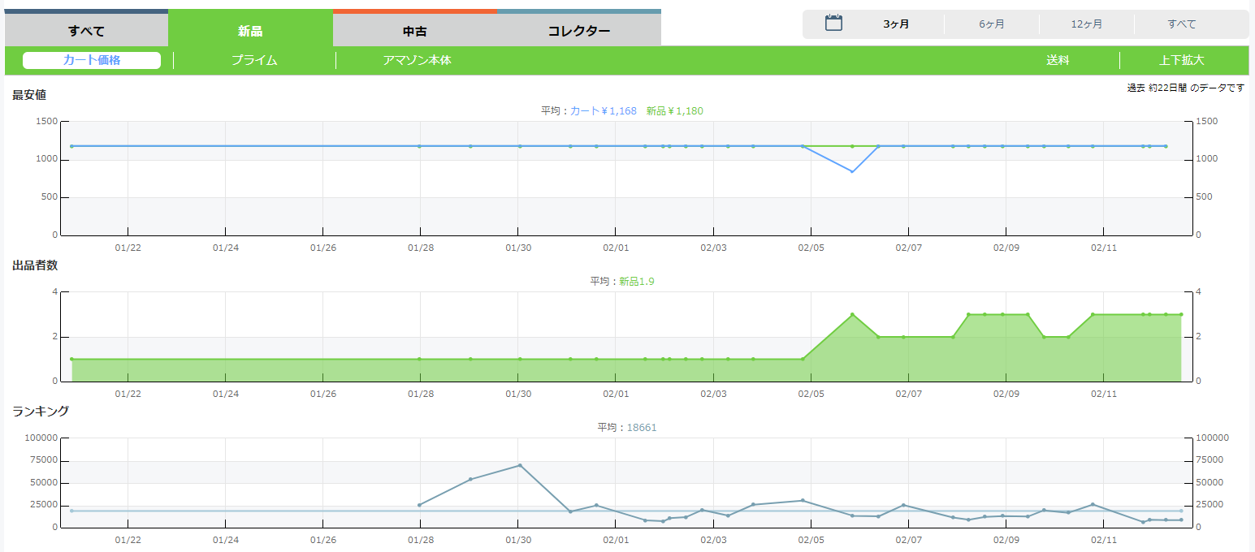
Task: Choose the 6ヶ月 time range
Action: point(992,24)
